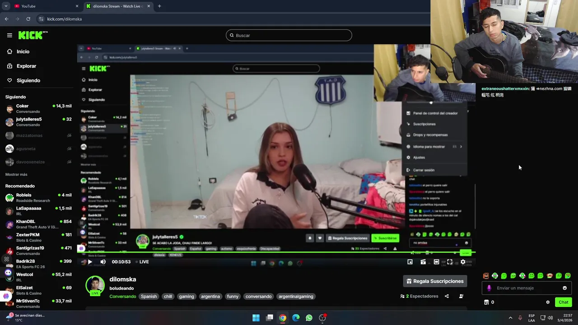
Task: Click username extraneoushatterxmxxin in chat
Action: 505,89
